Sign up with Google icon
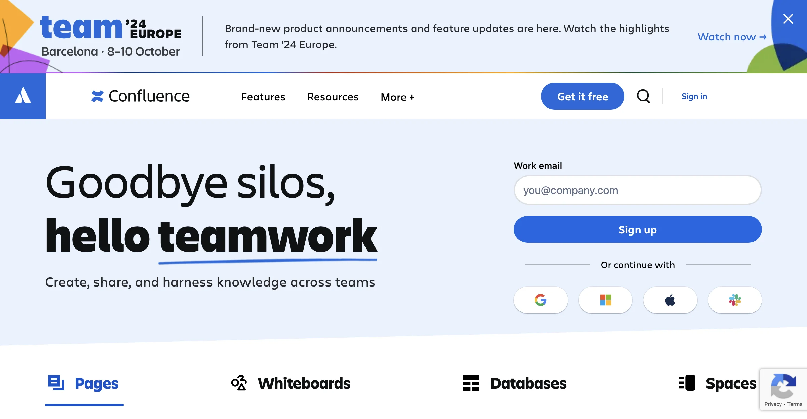Screen dimensions: 807x419 (541, 299)
